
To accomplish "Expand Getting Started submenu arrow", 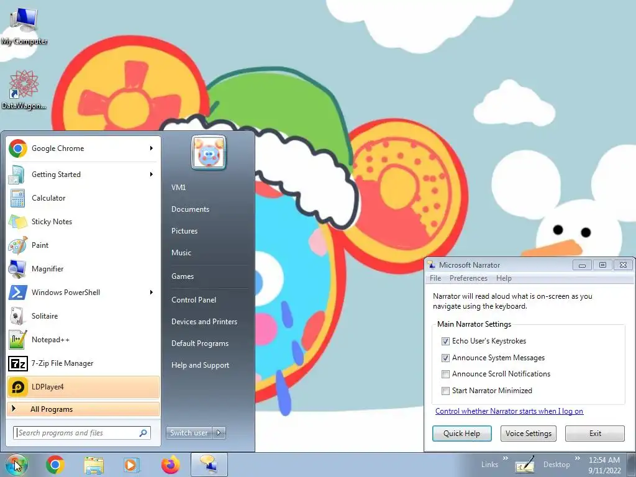I will tap(152, 175).
